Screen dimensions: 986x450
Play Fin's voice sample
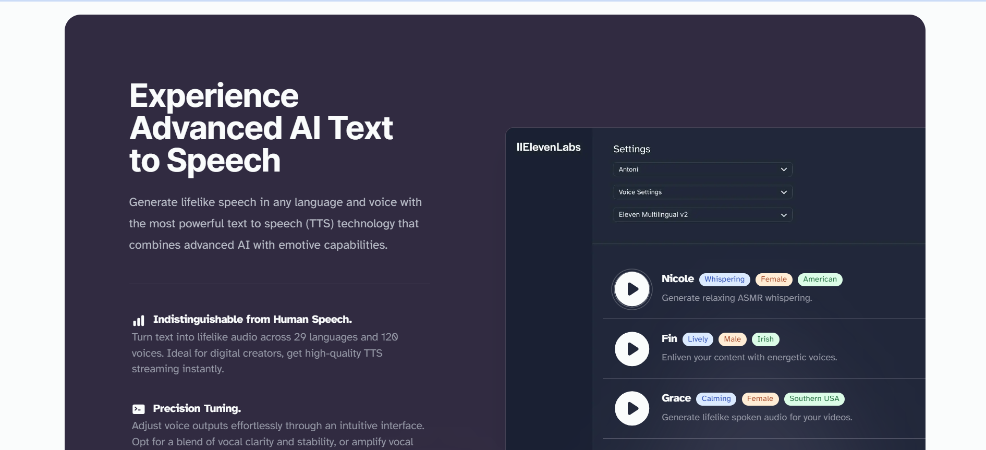click(631, 349)
